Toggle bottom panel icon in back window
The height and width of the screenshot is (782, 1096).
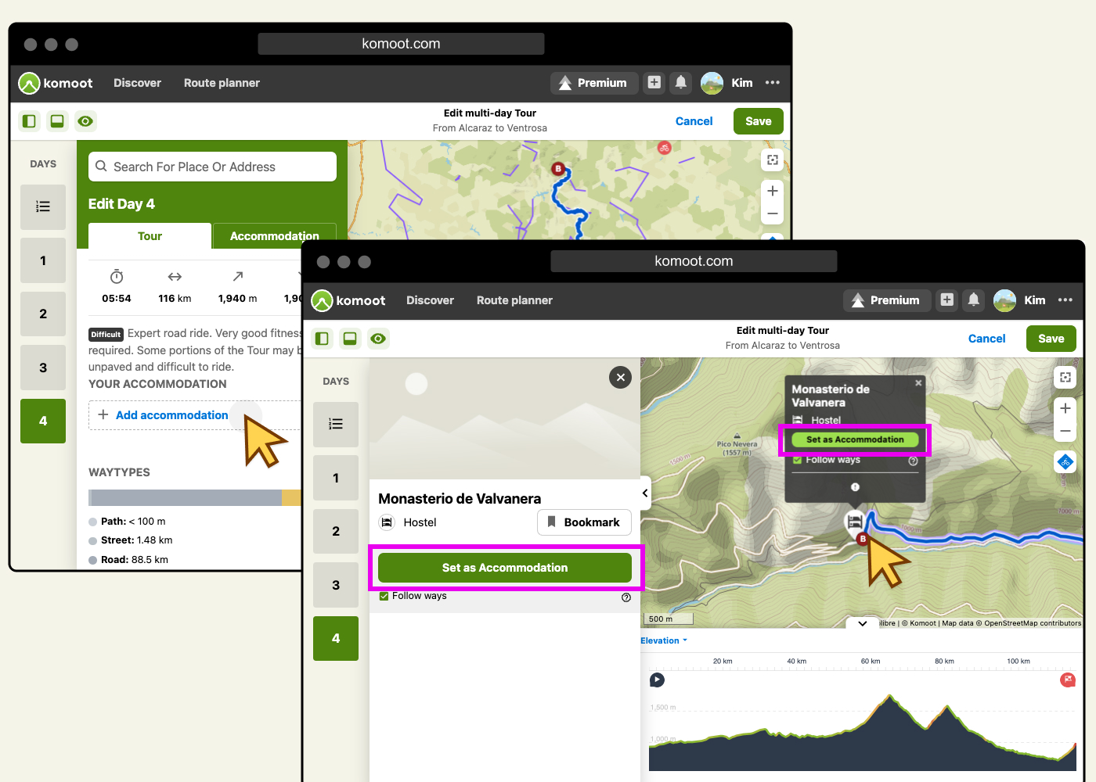[57, 121]
